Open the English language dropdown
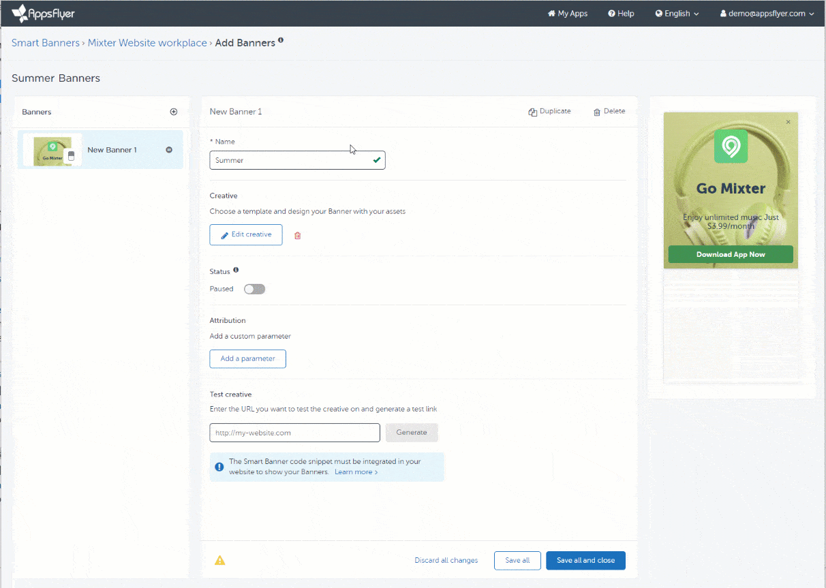826x588 pixels. click(x=677, y=14)
